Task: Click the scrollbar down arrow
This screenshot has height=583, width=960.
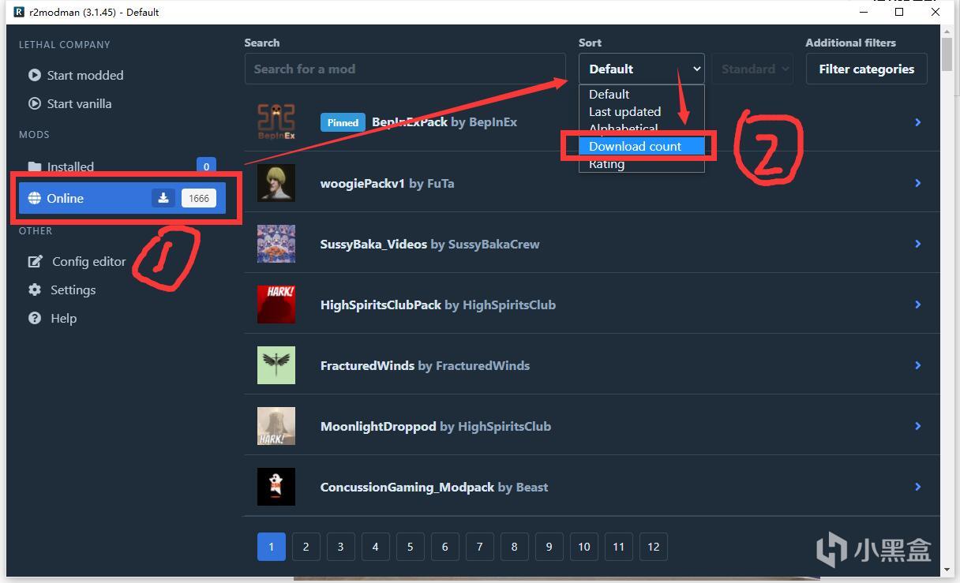Action: coord(947,570)
